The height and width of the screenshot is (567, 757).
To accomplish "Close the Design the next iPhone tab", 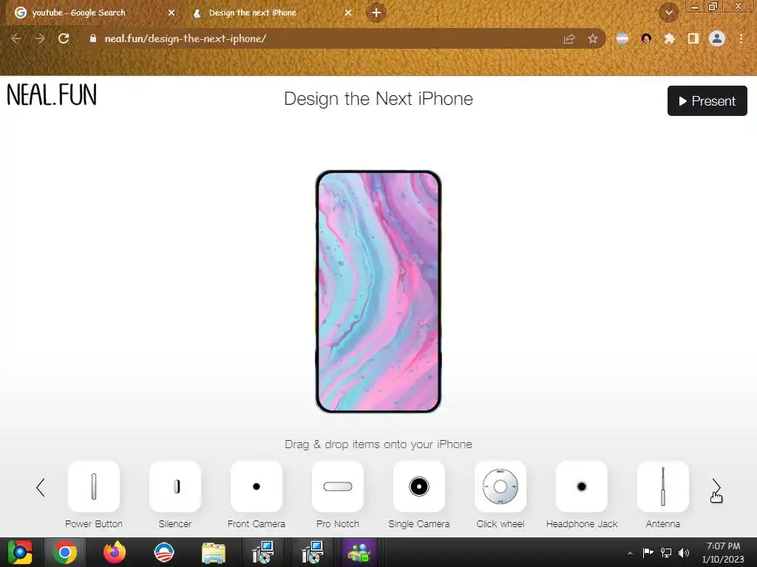I will pos(348,13).
